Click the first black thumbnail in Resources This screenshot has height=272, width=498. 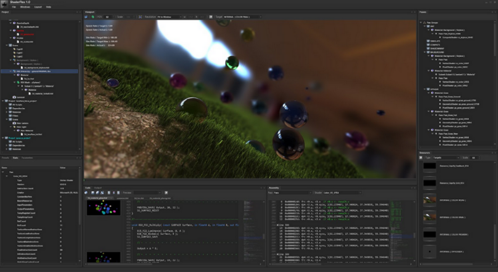429,166
